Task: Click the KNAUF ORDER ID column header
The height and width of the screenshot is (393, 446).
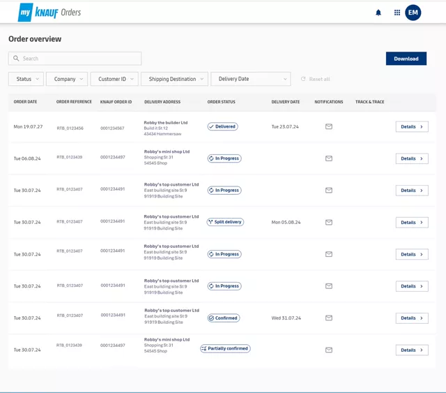Action: [x=116, y=102]
